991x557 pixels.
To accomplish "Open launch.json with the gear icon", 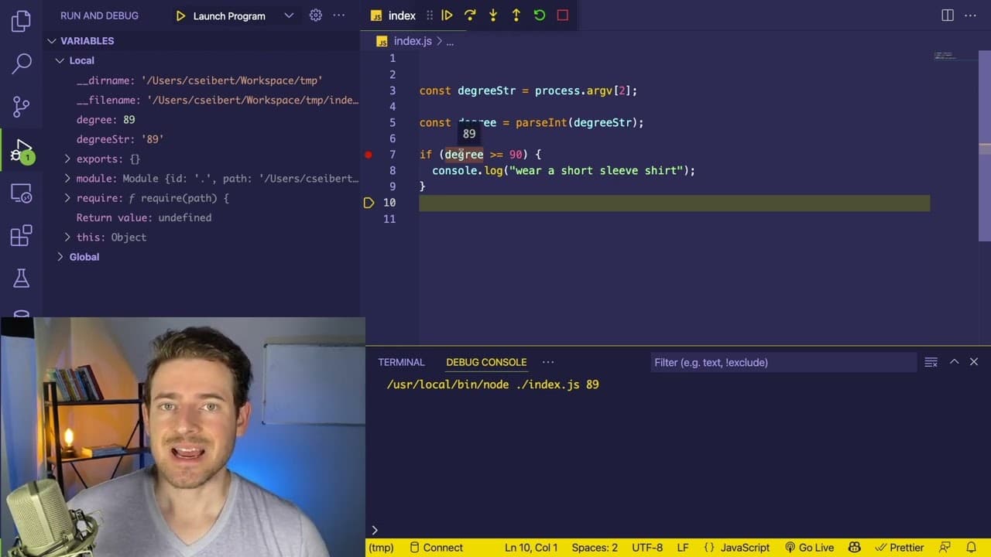I will pyautogui.click(x=315, y=15).
